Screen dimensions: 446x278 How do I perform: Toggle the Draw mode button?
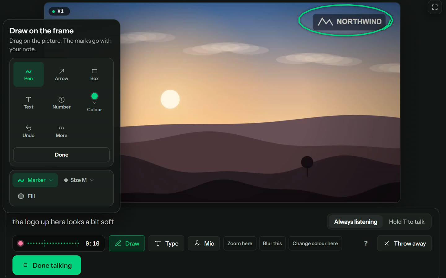[127, 243]
